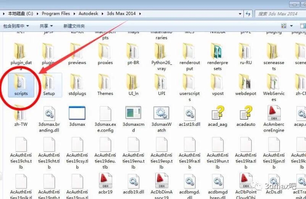
Task: Click 3ds Max 2014 breadcrumb segment
Action: [x=121, y=13]
